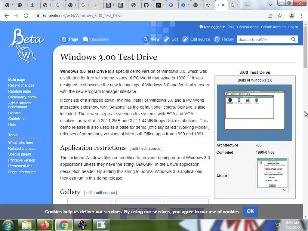This screenshot has width=308, height=231.
Task: Open Related changes
Action: point(22,149)
